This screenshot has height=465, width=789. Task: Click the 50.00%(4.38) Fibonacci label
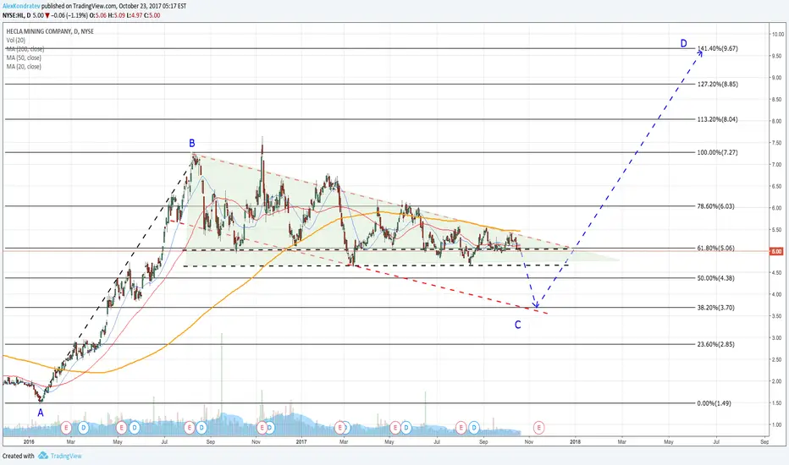pos(715,278)
